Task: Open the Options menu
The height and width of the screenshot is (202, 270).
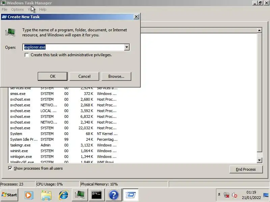Action: tap(18, 9)
